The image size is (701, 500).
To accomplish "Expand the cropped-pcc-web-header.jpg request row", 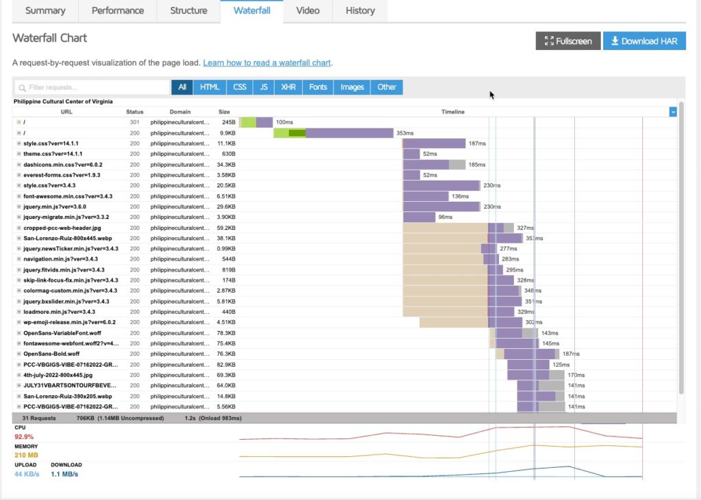I will coord(18,228).
